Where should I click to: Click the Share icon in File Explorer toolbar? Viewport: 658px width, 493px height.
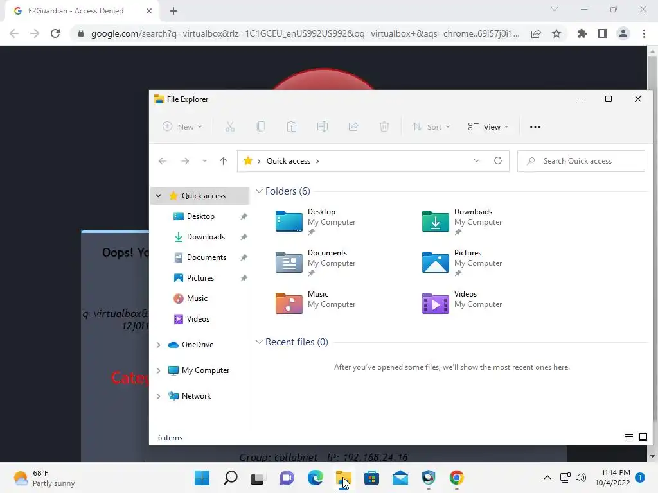coord(353,126)
